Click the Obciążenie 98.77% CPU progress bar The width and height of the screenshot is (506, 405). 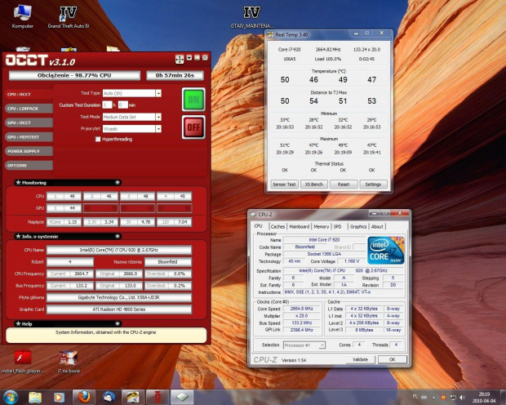tap(74, 76)
